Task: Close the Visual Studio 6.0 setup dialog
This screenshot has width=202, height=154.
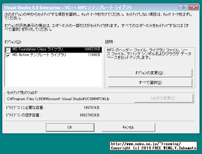Action: pyautogui.click(x=194, y=8)
